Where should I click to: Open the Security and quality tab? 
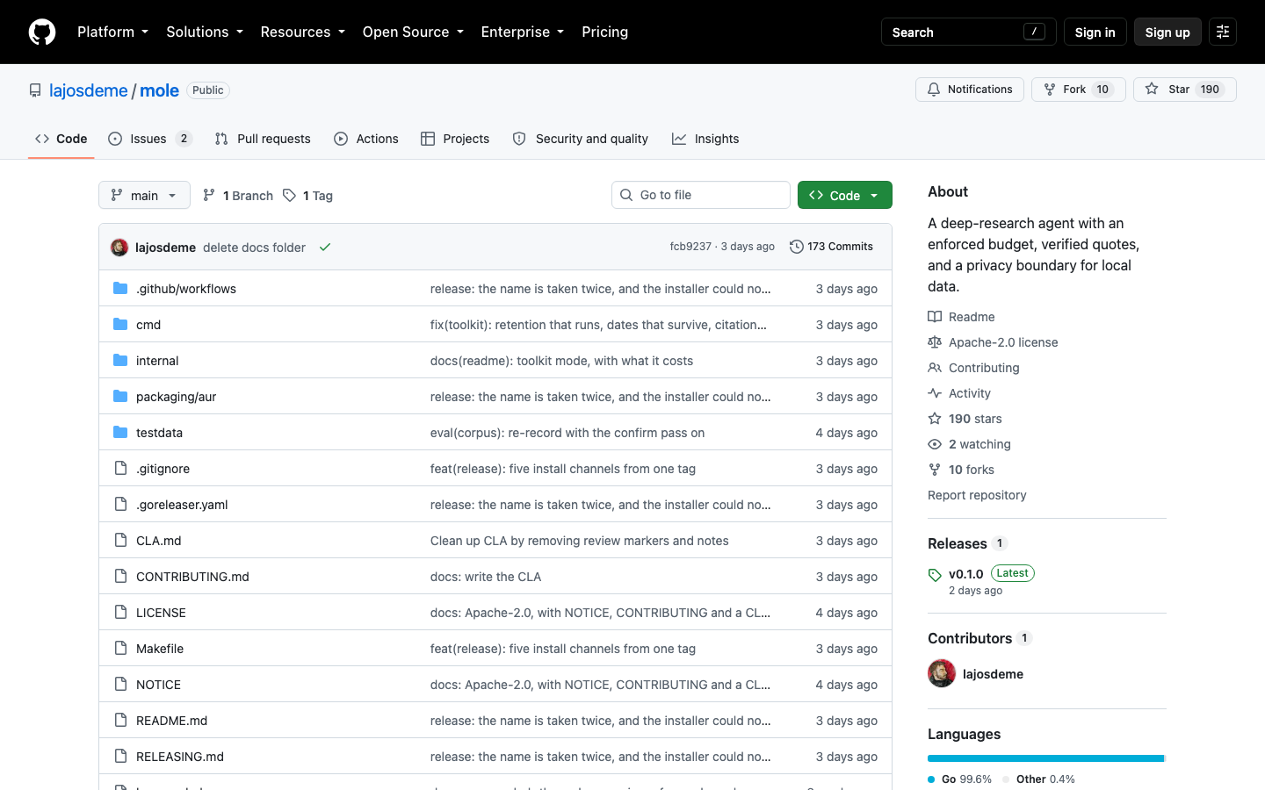click(x=581, y=139)
